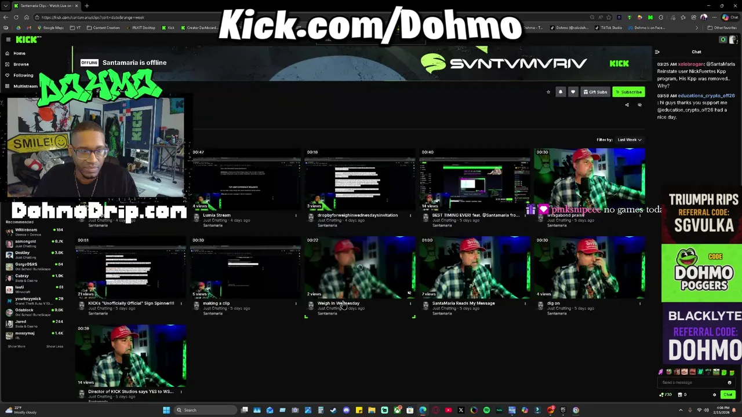Open Following in the Kick sidebar
Image resolution: width=742 pixels, height=417 pixels.
tap(23, 75)
